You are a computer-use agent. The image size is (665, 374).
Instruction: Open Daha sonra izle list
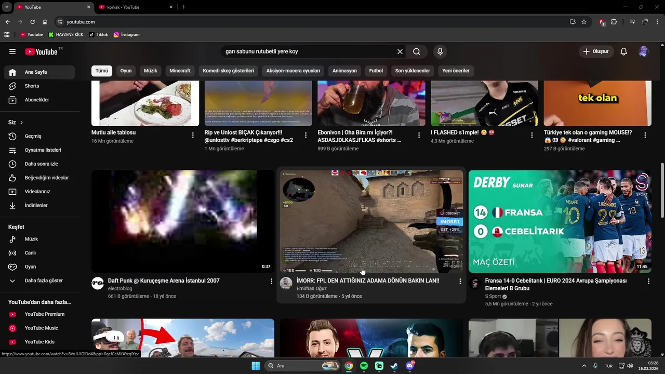(x=39, y=164)
